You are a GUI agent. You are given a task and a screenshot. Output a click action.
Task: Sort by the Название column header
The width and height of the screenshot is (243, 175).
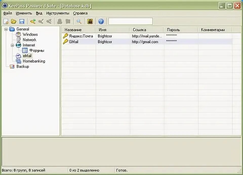[x=78, y=30]
